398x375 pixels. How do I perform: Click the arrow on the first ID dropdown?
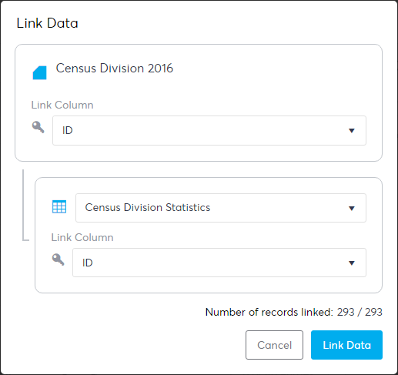(x=352, y=131)
